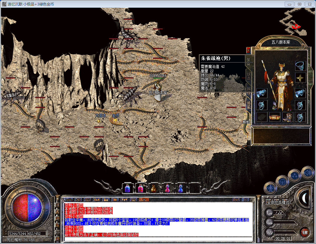Viewport: 316px width, 244px height.
Task: Switch to the 状态 status tab
Action: click(249, 76)
